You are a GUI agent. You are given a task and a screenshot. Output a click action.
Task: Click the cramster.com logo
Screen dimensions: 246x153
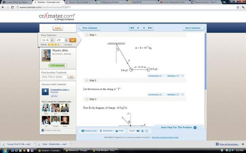coord(57,17)
